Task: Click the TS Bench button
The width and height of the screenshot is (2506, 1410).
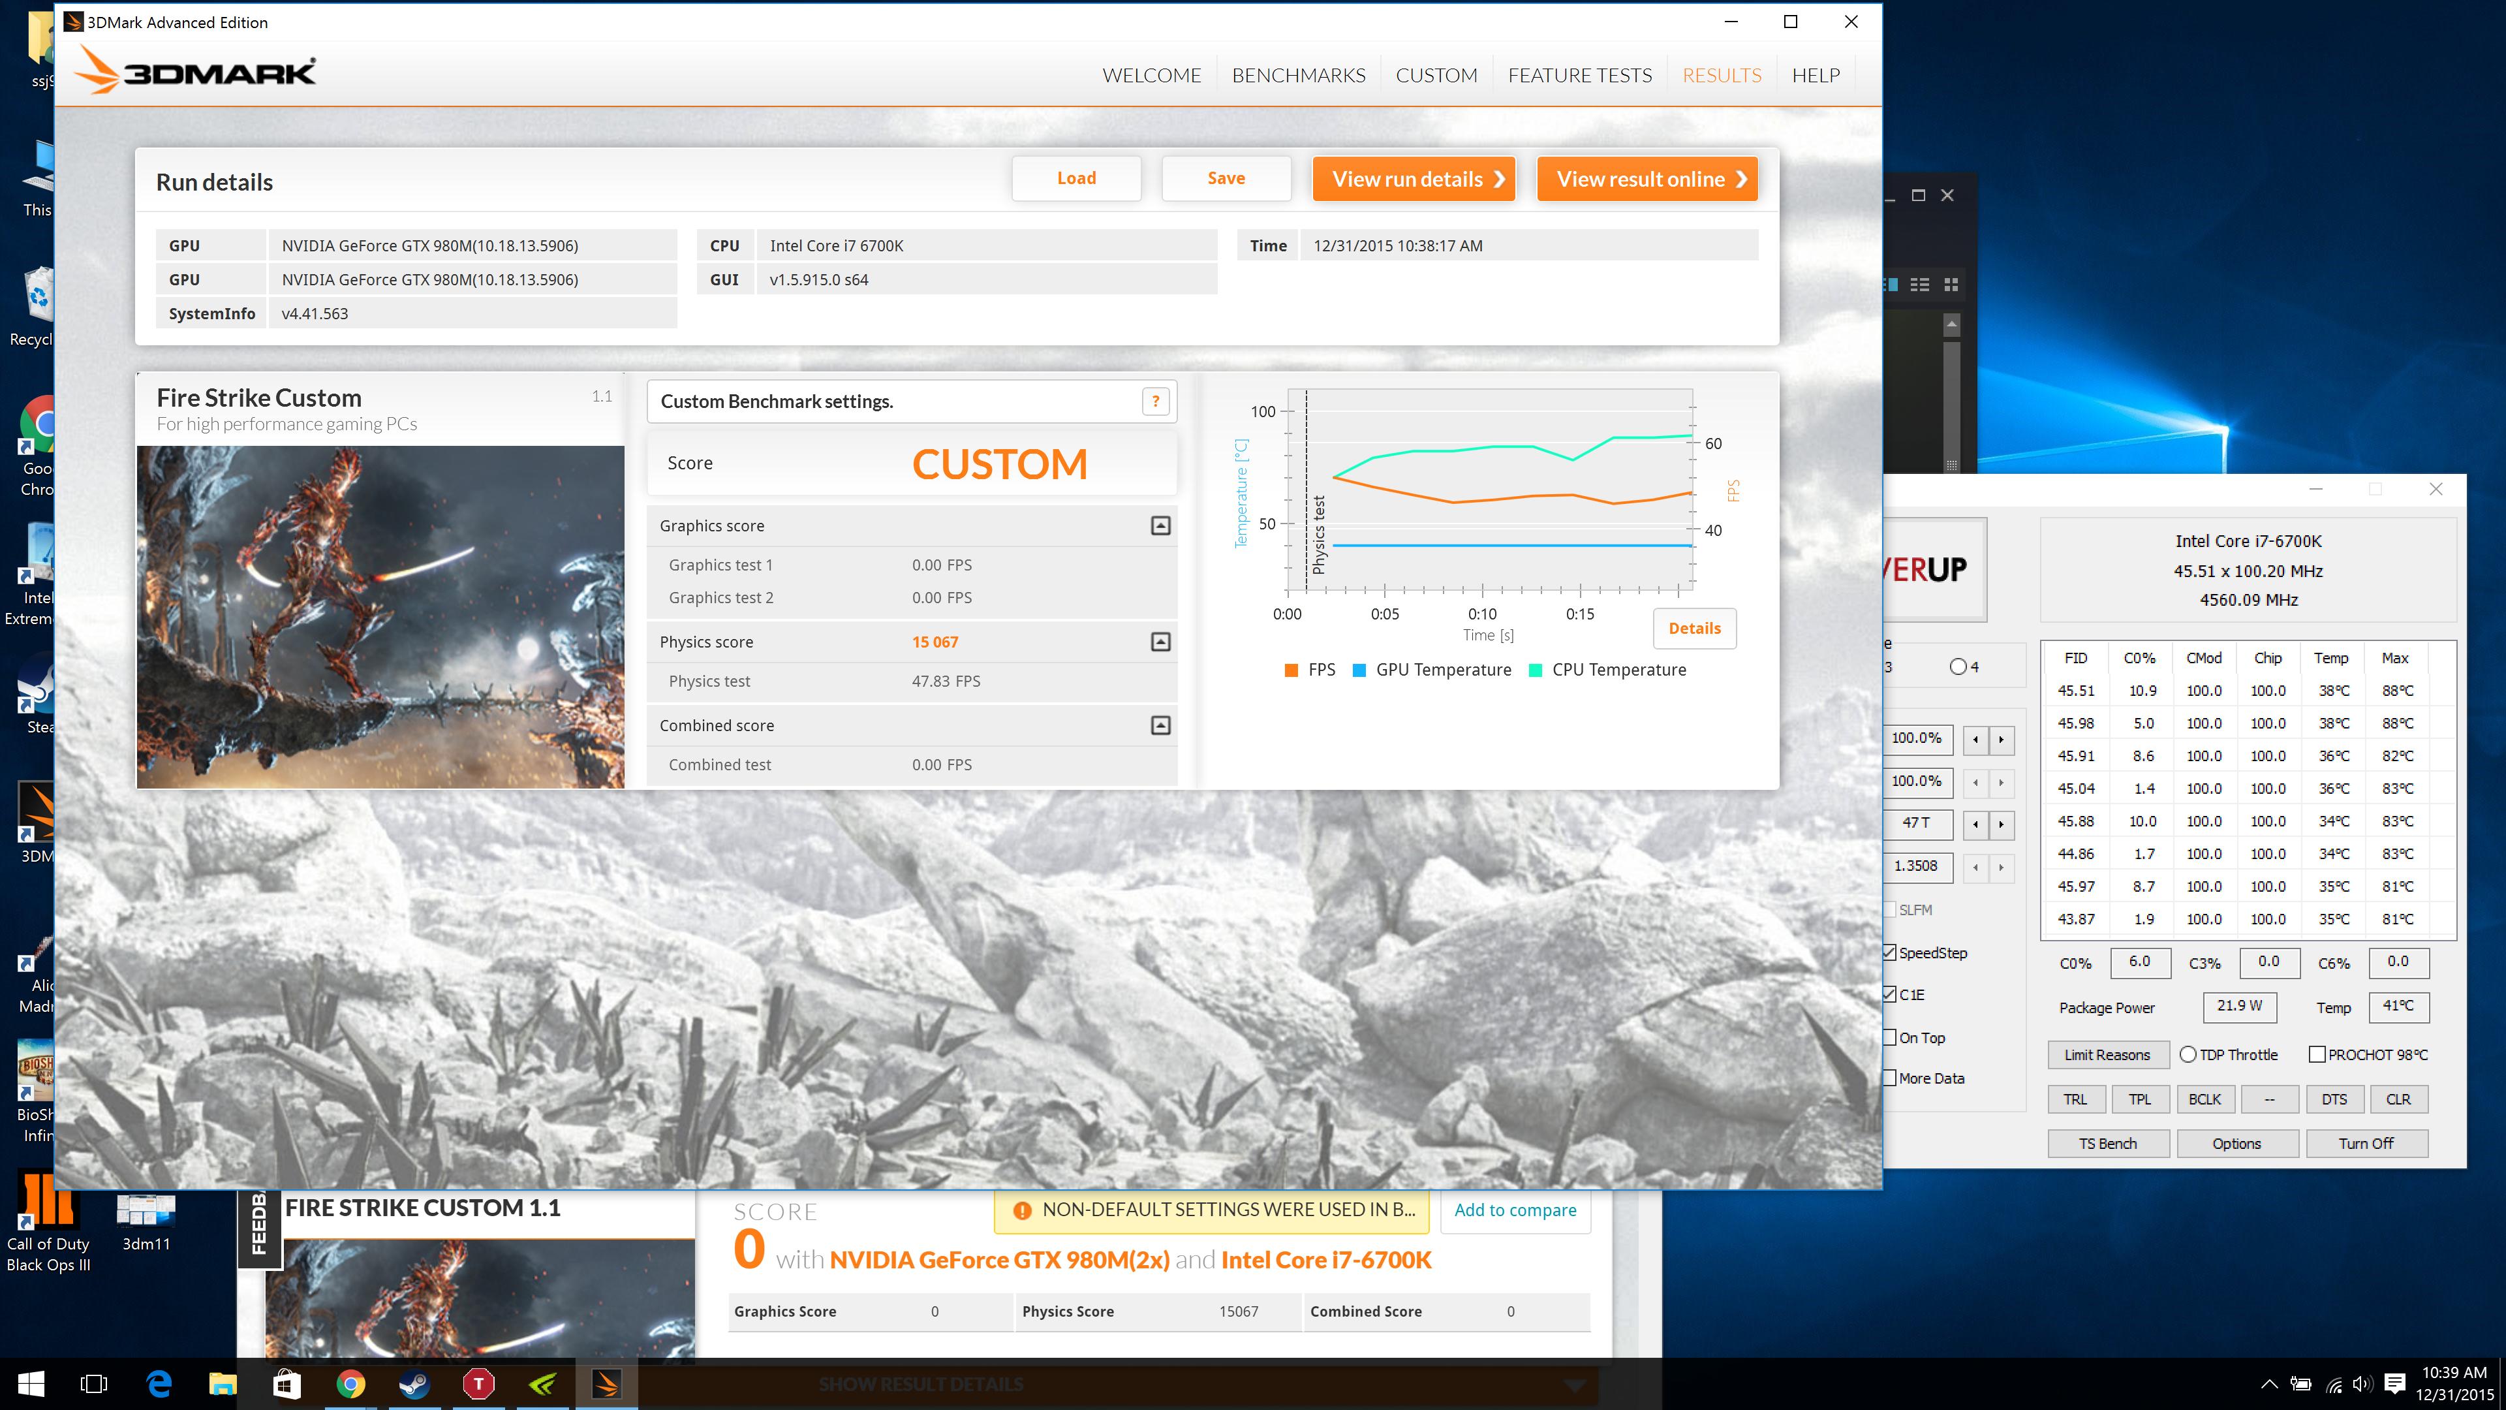Action: [x=2107, y=1144]
